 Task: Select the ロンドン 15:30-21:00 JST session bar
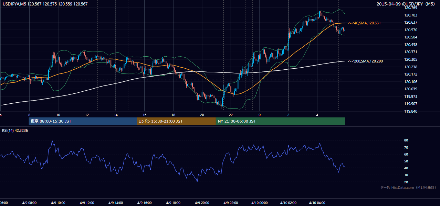tap(176, 121)
